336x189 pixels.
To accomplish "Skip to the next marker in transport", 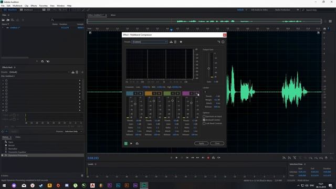I will pos(203,157).
